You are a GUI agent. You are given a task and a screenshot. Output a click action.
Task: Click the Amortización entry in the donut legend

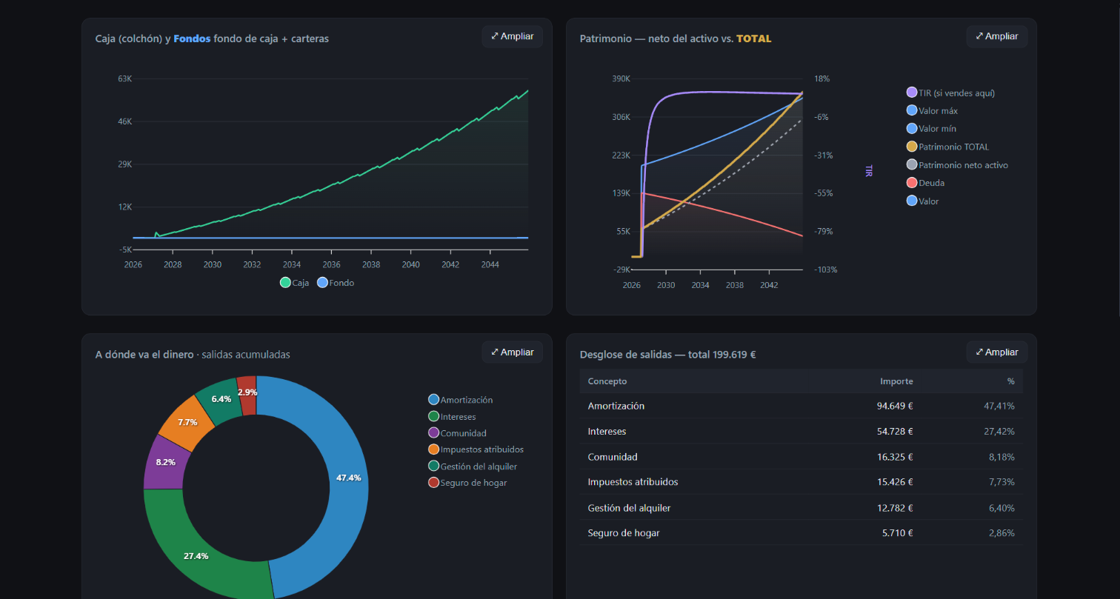460,400
